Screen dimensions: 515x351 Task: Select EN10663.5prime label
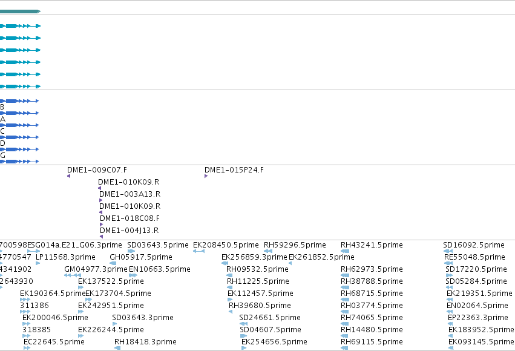[160, 269]
